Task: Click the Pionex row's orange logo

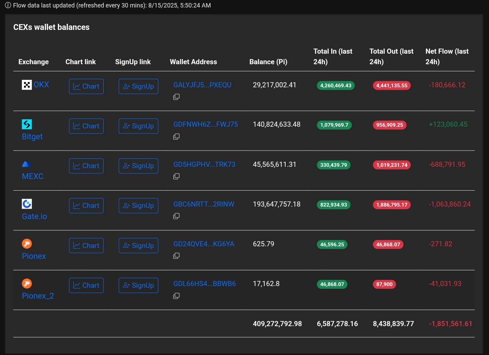Action: pyautogui.click(x=27, y=244)
